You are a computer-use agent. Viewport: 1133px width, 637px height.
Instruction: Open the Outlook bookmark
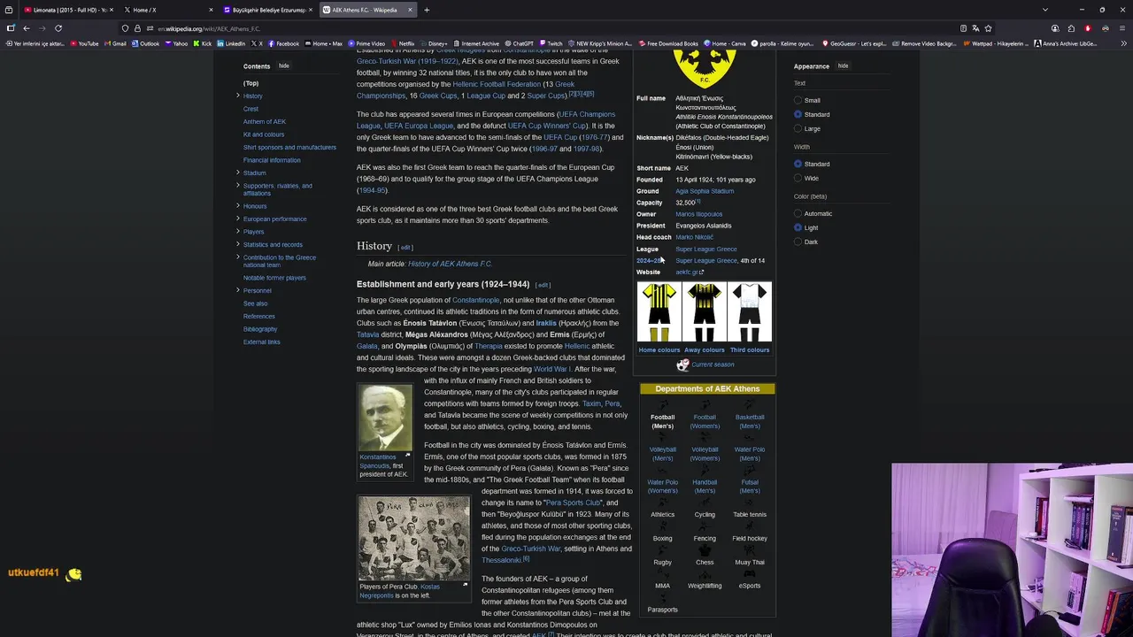tap(146, 43)
